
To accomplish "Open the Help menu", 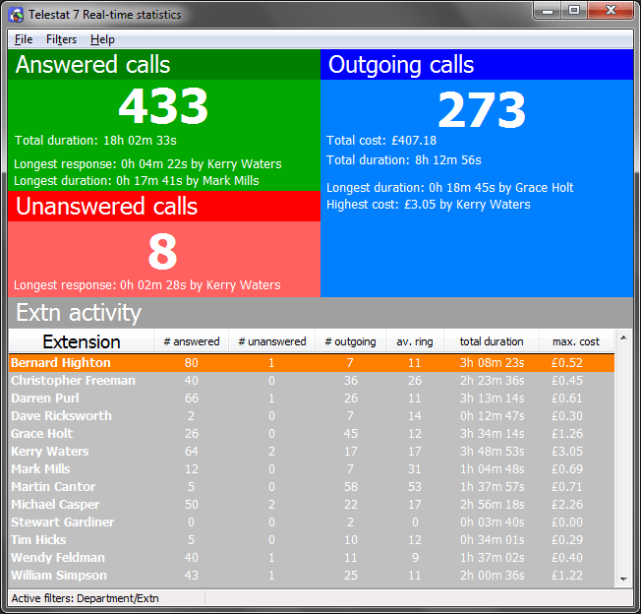I will click(102, 39).
